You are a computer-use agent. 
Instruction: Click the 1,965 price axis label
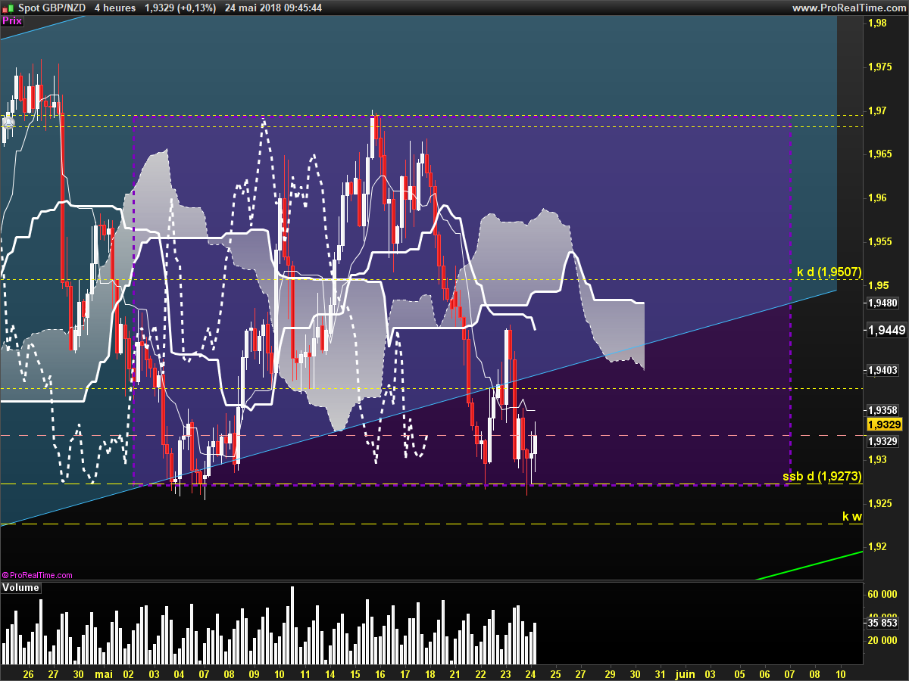point(879,154)
